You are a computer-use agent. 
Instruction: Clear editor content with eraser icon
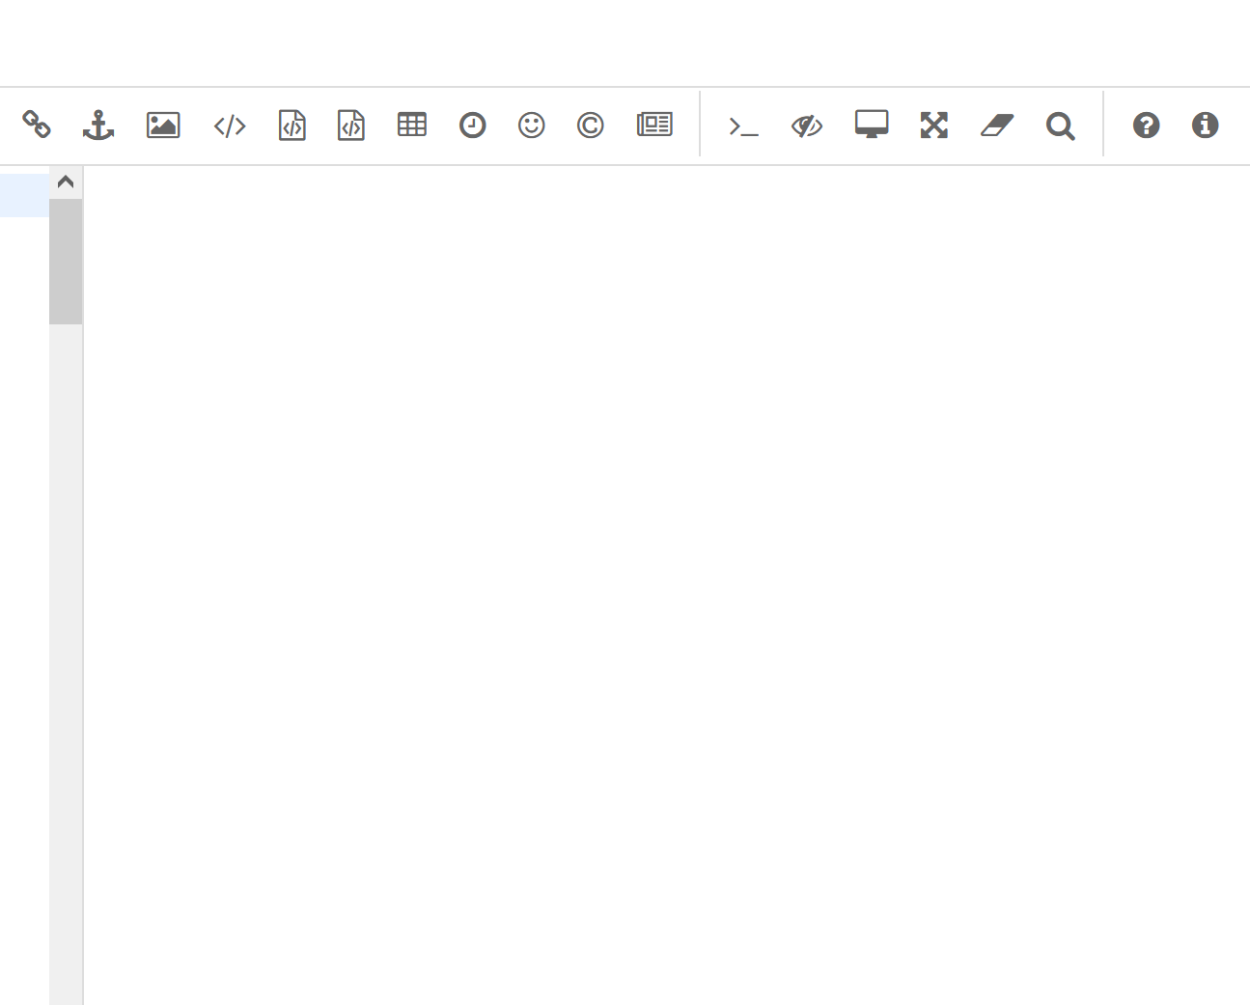(x=997, y=125)
